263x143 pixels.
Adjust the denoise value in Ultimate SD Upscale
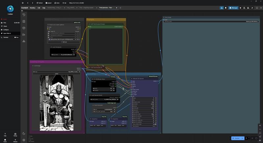tap(144, 106)
